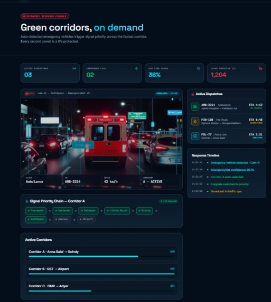Click the icon on the Active Dispatches stat card
This screenshot has width=271, height=302.
[74, 69]
